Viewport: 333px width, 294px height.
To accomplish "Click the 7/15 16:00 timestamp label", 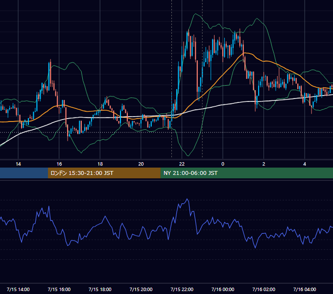I will coord(59,289).
